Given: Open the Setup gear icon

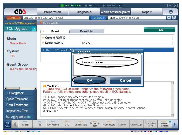Looking at the screenshot, I should [x=8, y=124].
